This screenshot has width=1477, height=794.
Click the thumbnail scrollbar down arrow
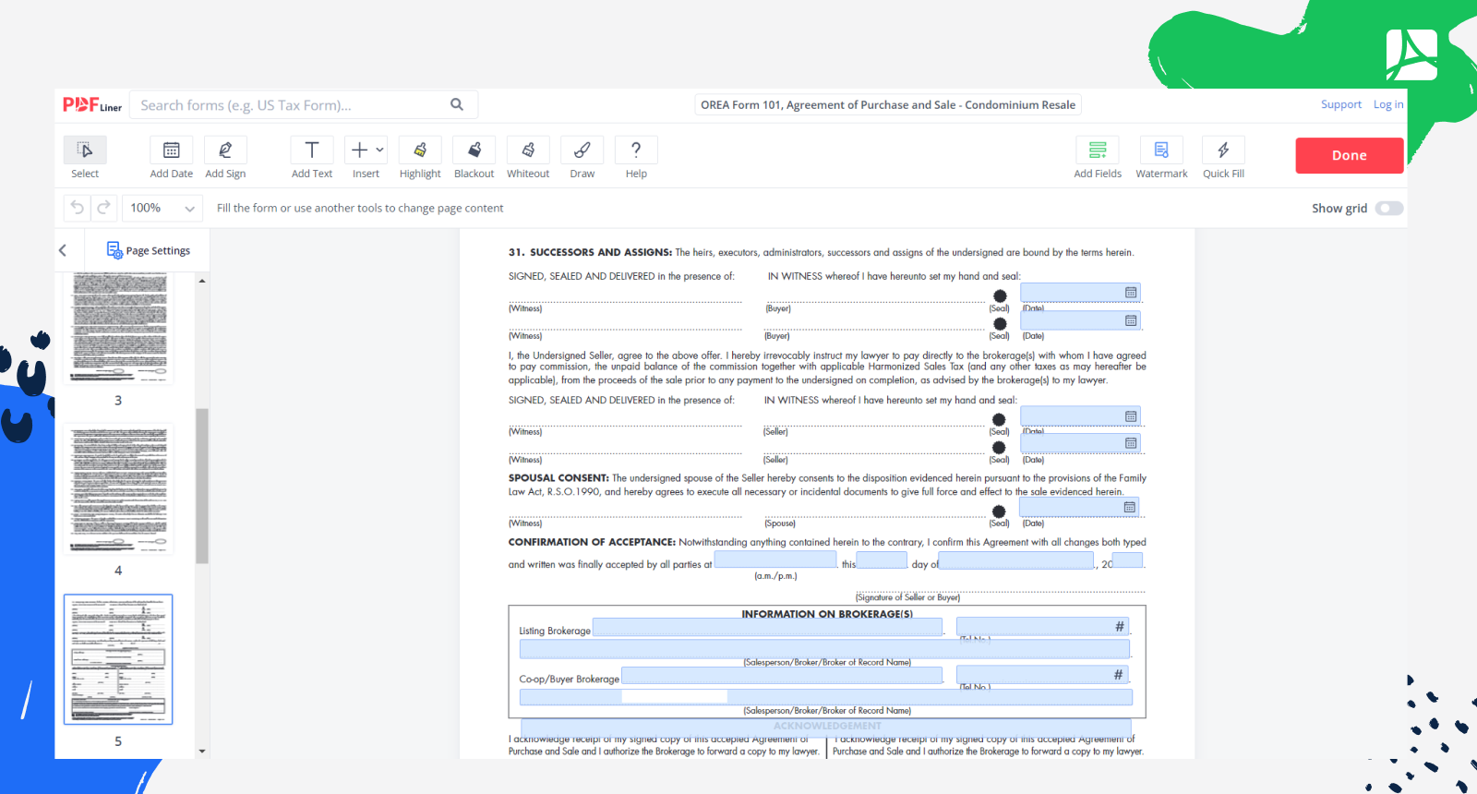pos(202,752)
